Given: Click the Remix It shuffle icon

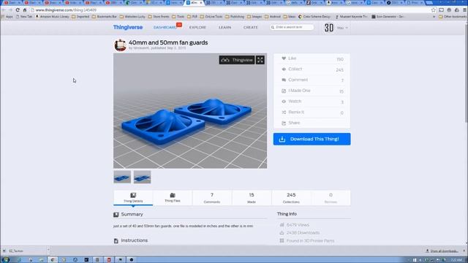Looking at the screenshot, I should click(284, 112).
